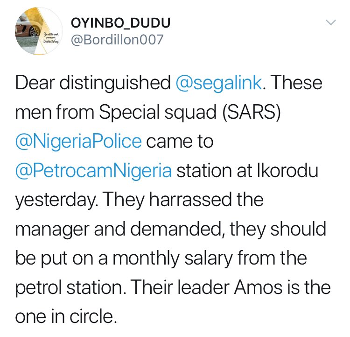Visit the @PetrocamNigeria mention
This screenshot has width=350, height=337.
pyautogui.click(x=93, y=171)
